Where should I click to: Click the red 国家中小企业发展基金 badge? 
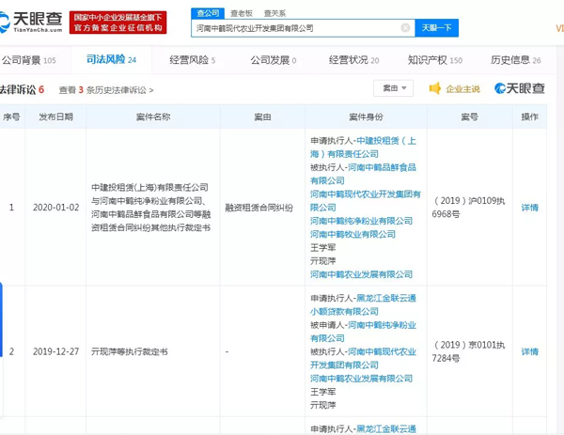118,22
